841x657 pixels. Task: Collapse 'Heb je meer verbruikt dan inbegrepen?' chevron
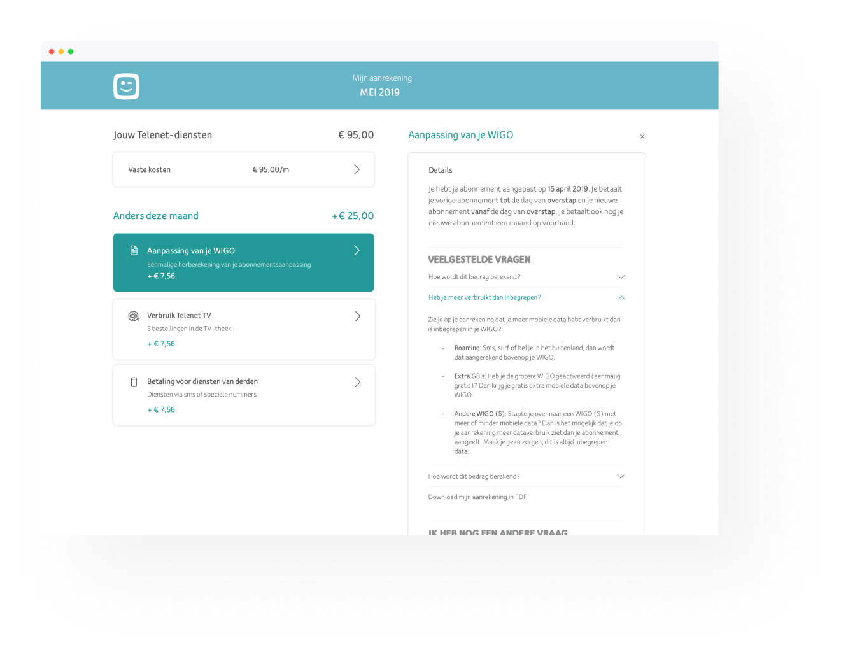[x=621, y=297]
